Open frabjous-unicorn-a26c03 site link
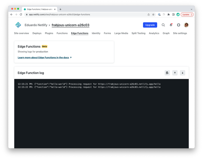 (x=70, y=25)
